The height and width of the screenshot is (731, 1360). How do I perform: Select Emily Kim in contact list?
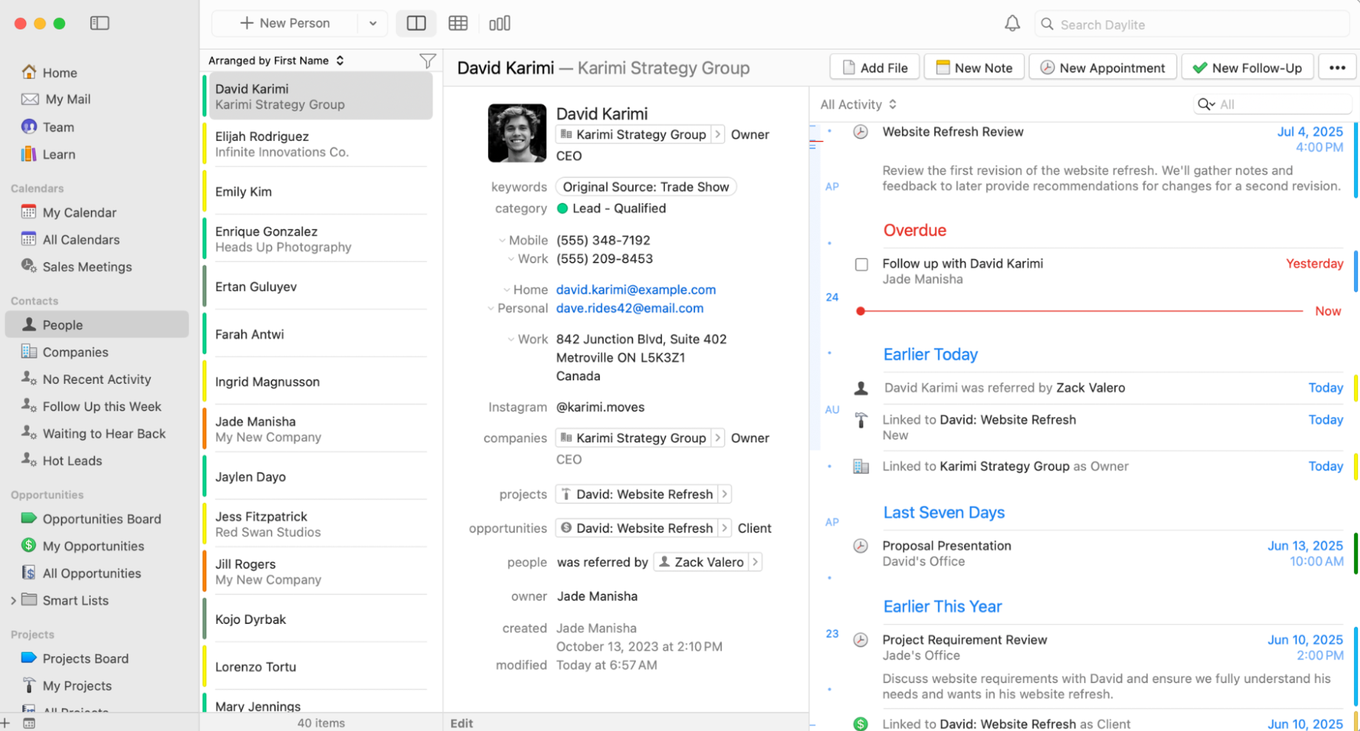pos(319,192)
